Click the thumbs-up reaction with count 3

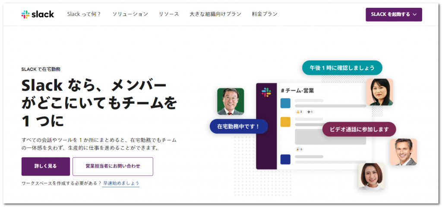click(x=299, y=112)
